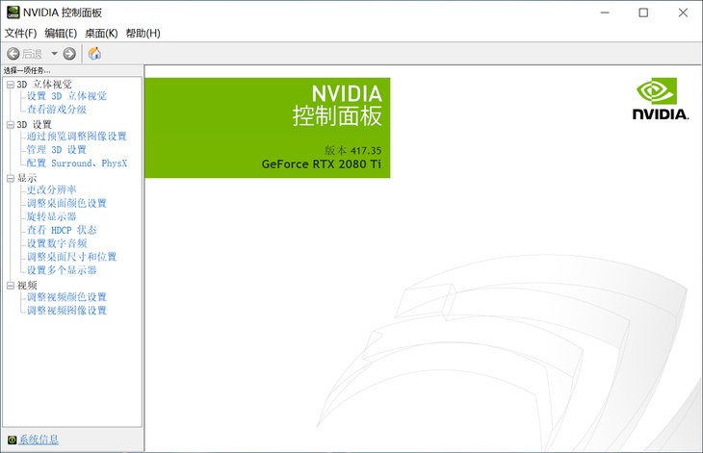This screenshot has width=703, height=453.
Task: Open 查看游戏分级 task
Action: [57, 110]
